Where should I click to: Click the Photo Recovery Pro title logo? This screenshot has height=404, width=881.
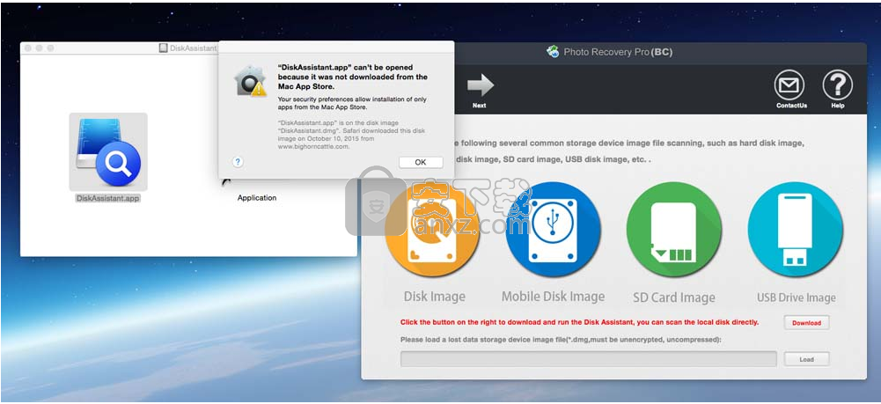[x=553, y=52]
